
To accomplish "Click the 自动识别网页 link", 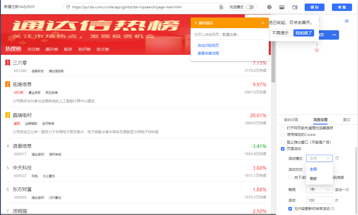I will [208, 45].
